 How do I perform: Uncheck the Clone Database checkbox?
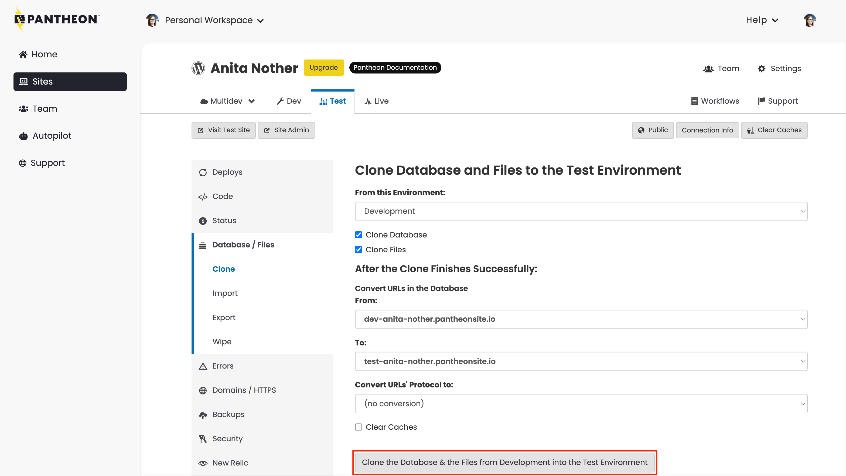pyautogui.click(x=358, y=235)
